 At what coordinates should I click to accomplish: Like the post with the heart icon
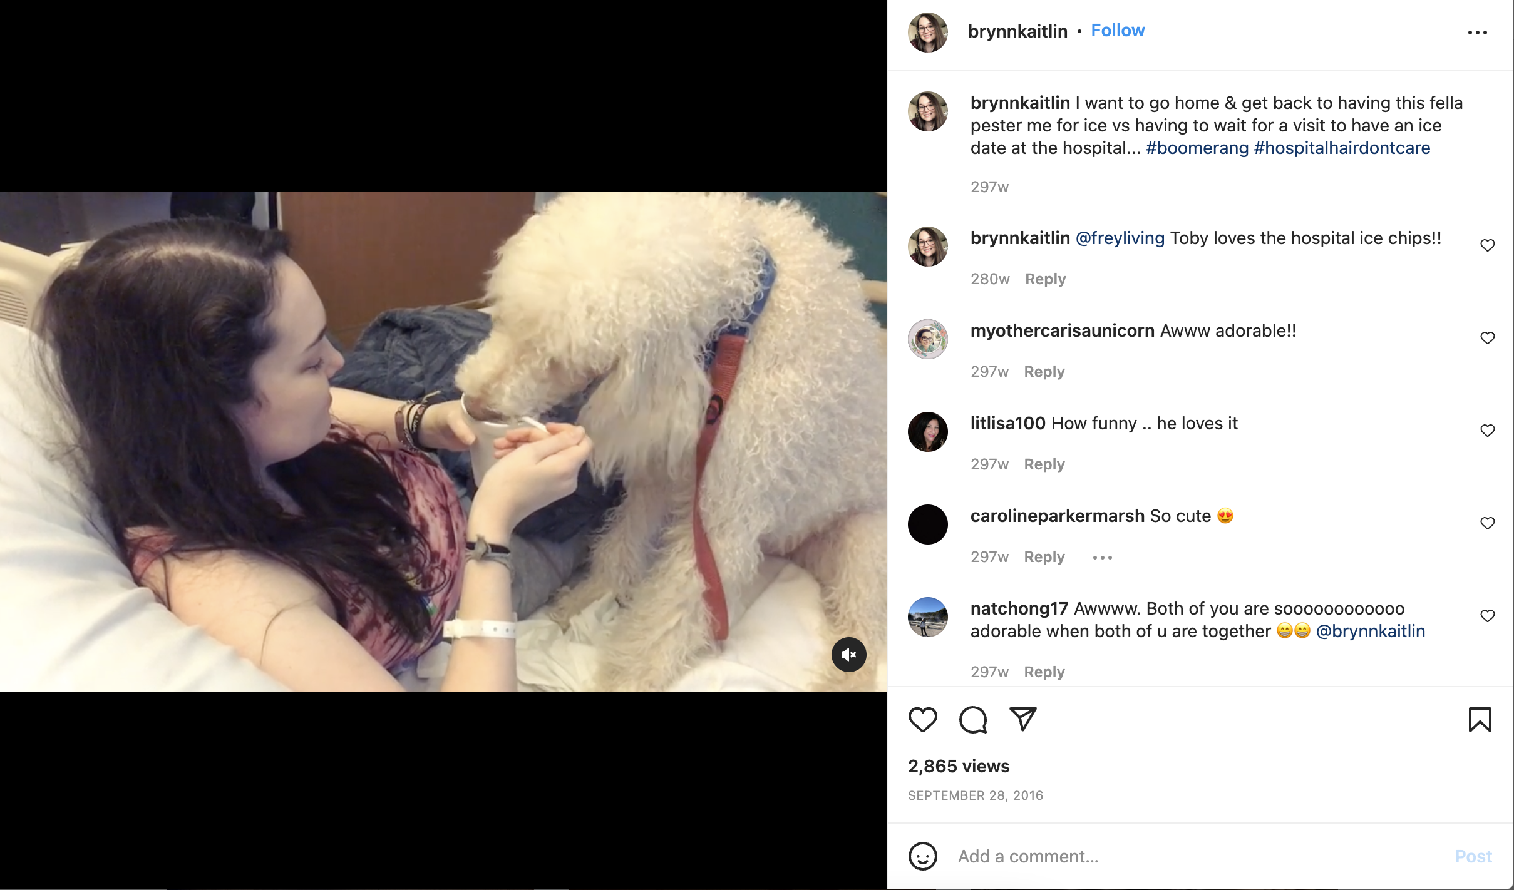tap(922, 720)
